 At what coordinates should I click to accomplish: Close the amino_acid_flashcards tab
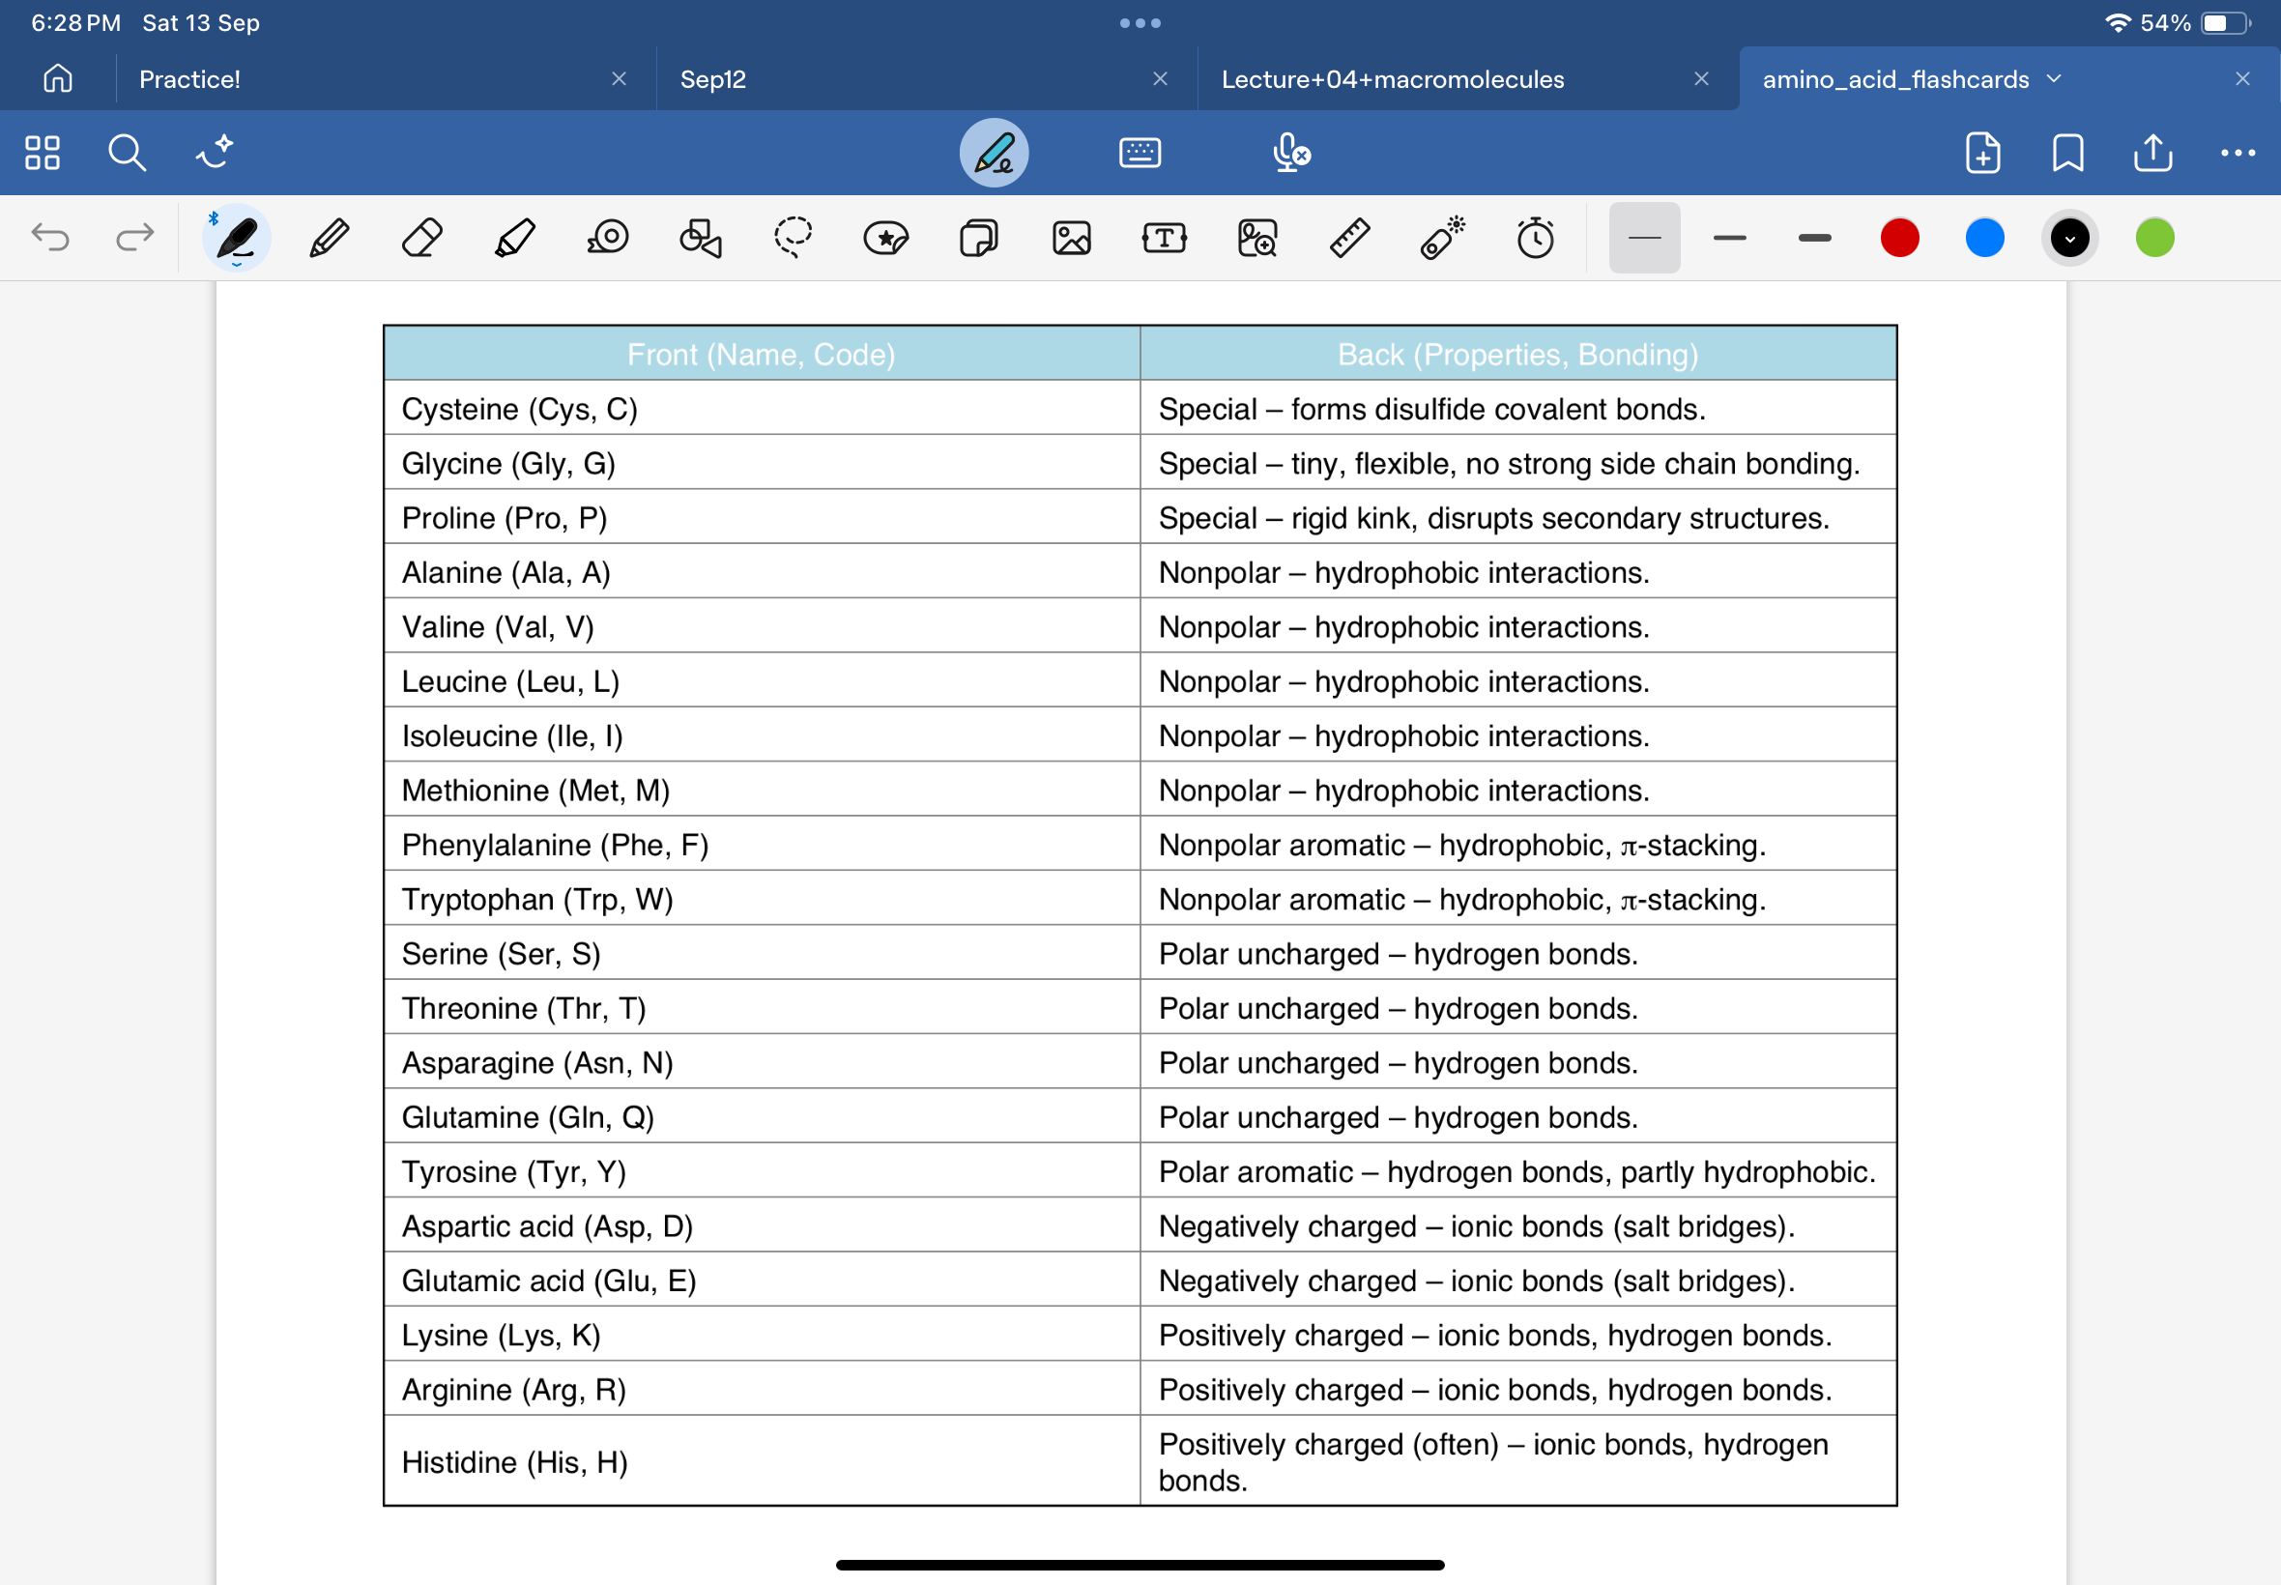(x=2242, y=78)
